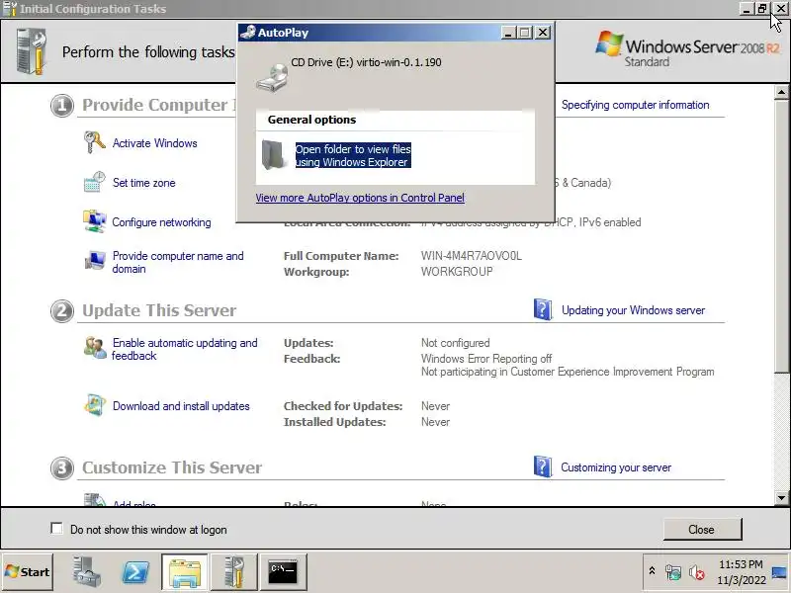
Task: Click the step 3 Customize This Server badge
Action: (62, 467)
